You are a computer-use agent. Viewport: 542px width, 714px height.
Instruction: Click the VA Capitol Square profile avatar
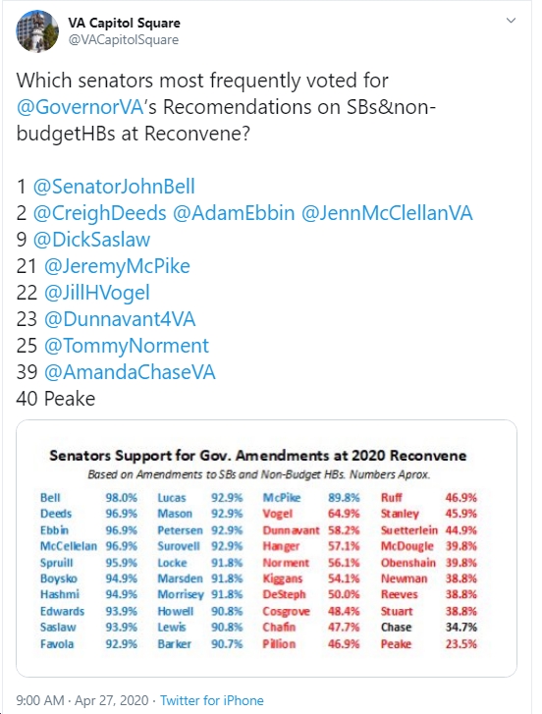[37, 31]
